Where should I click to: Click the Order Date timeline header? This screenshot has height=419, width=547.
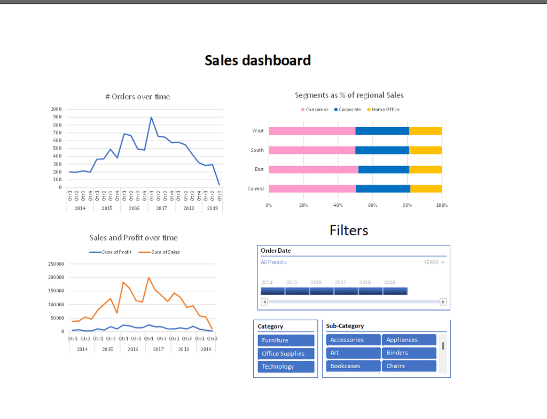[x=276, y=251]
